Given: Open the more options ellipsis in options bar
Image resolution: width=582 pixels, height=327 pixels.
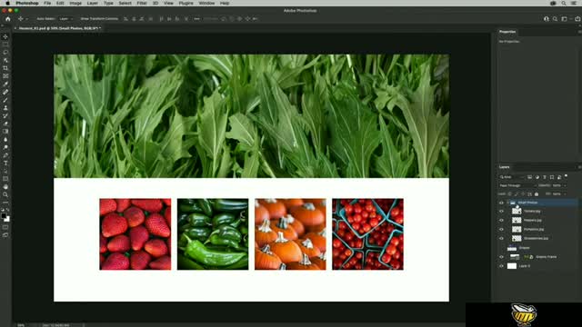Looking at the screenshot, I should pos(196,19).
